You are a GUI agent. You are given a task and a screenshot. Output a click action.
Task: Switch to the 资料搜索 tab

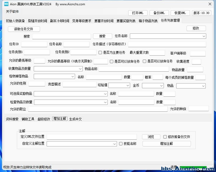pyautogui.click(x=12, y=119)
